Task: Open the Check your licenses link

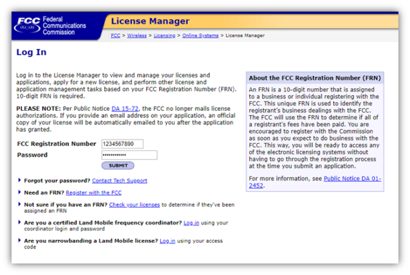Action: pos(133,205)
